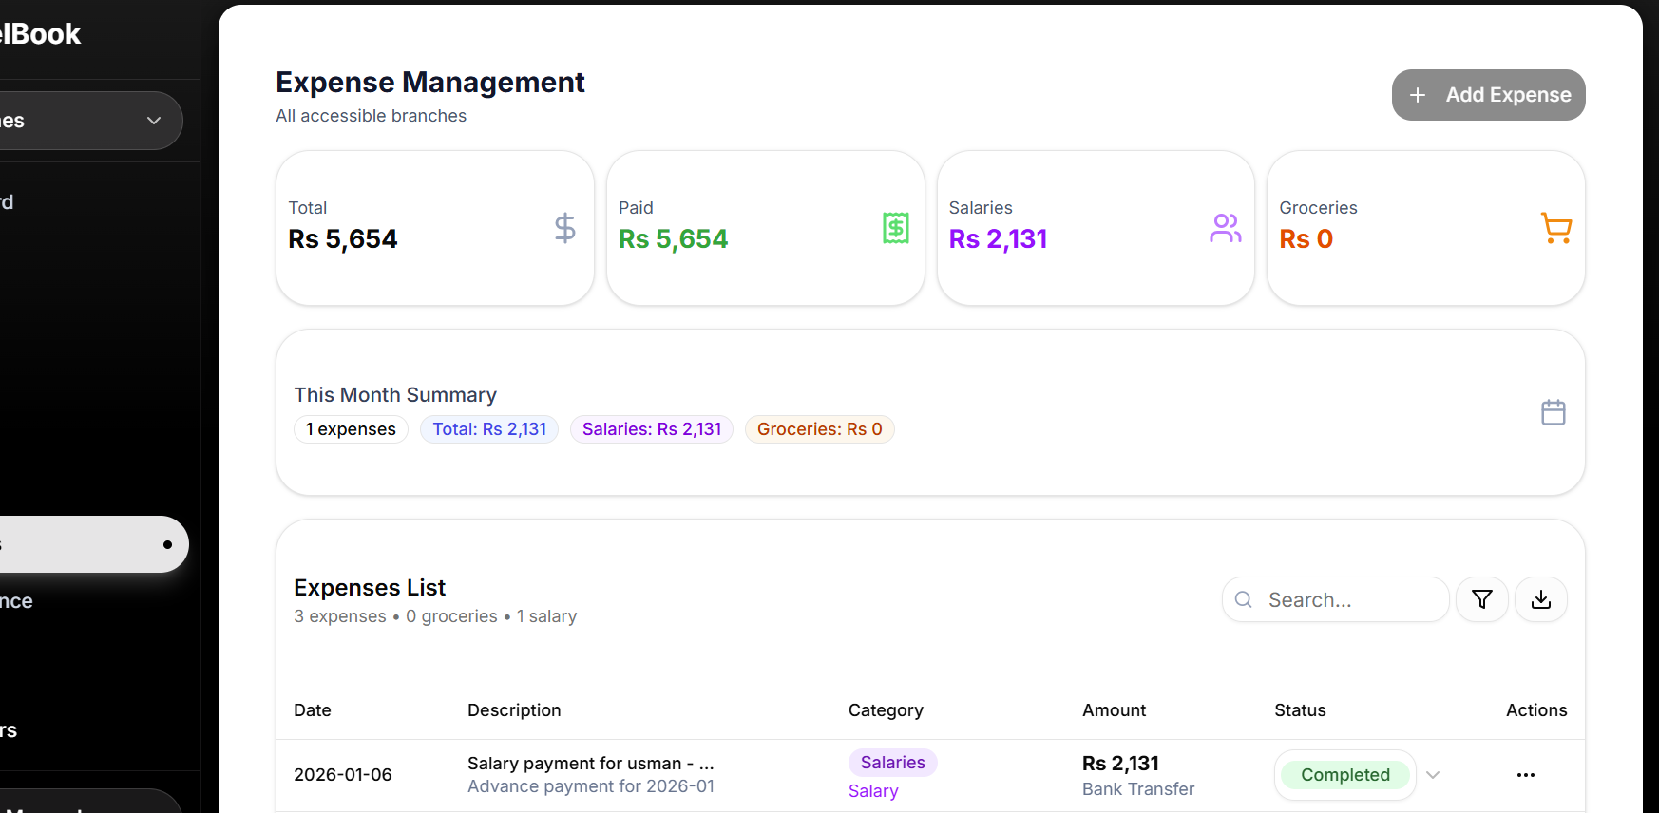Click the Add Expense button
Screen dimensions: 1659x813
click(x=1488, y=95)
